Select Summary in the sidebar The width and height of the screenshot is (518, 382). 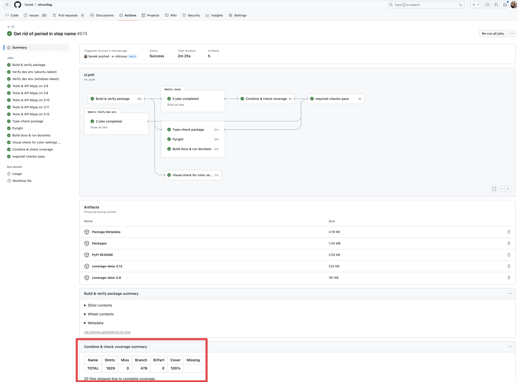click(x=37, y=48)
